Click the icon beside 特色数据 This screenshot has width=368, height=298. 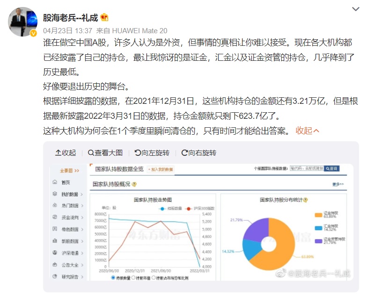(55, 229)
